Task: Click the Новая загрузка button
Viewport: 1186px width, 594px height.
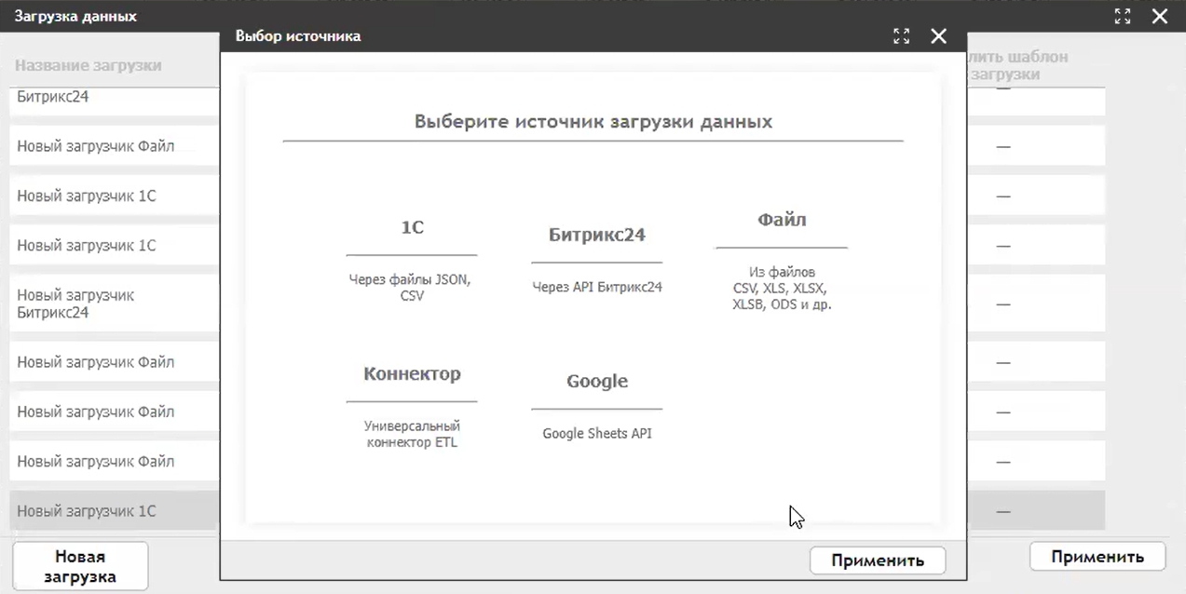Action: point(80,566)
